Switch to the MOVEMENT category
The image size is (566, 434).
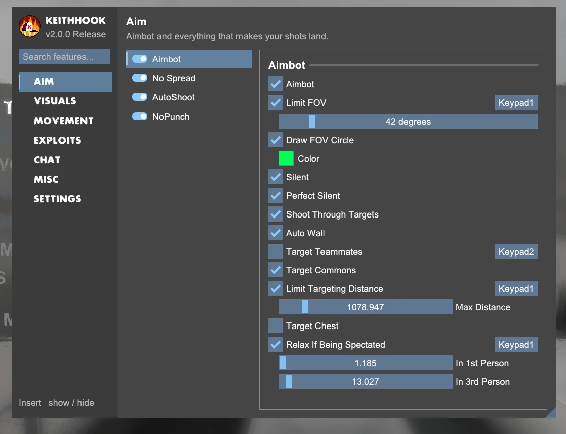point(63,121)
